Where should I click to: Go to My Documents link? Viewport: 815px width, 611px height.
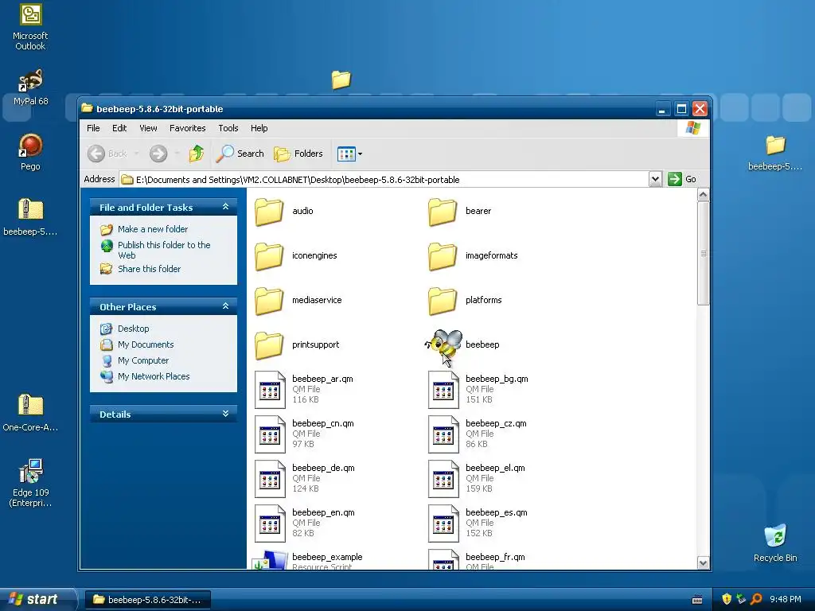pyautogui.click(x=146, y=344)
